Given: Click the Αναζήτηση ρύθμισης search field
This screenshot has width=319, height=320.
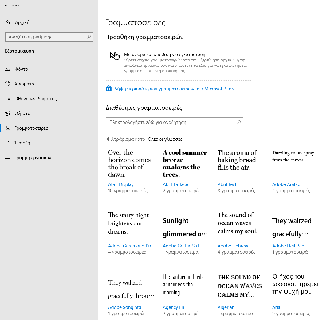Looking at the screenshot, I should point(49,37).
